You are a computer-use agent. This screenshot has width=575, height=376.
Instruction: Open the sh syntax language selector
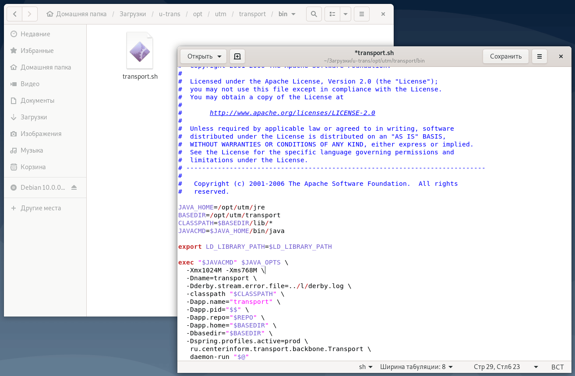tap(366, 367)
